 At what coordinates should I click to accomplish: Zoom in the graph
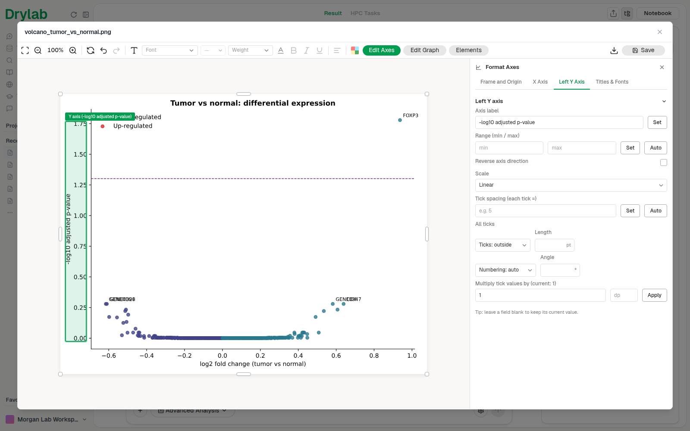pos(73,50)
